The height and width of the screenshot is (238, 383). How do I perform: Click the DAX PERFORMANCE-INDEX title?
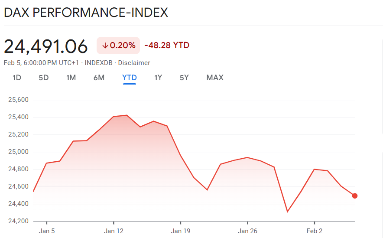(x=86, y=12)
